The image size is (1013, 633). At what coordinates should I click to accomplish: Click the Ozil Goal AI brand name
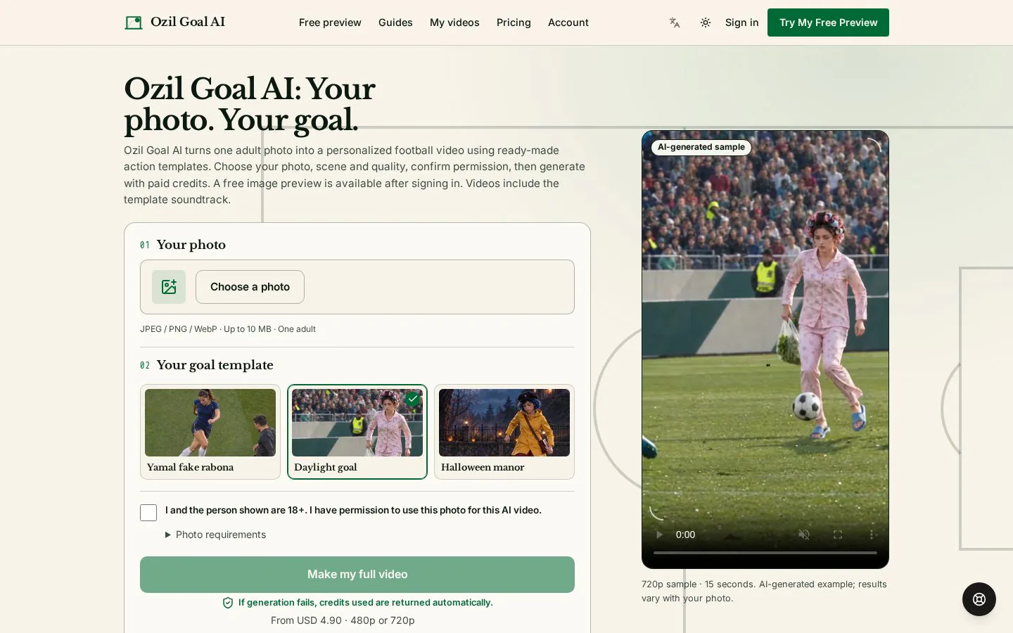188,22
